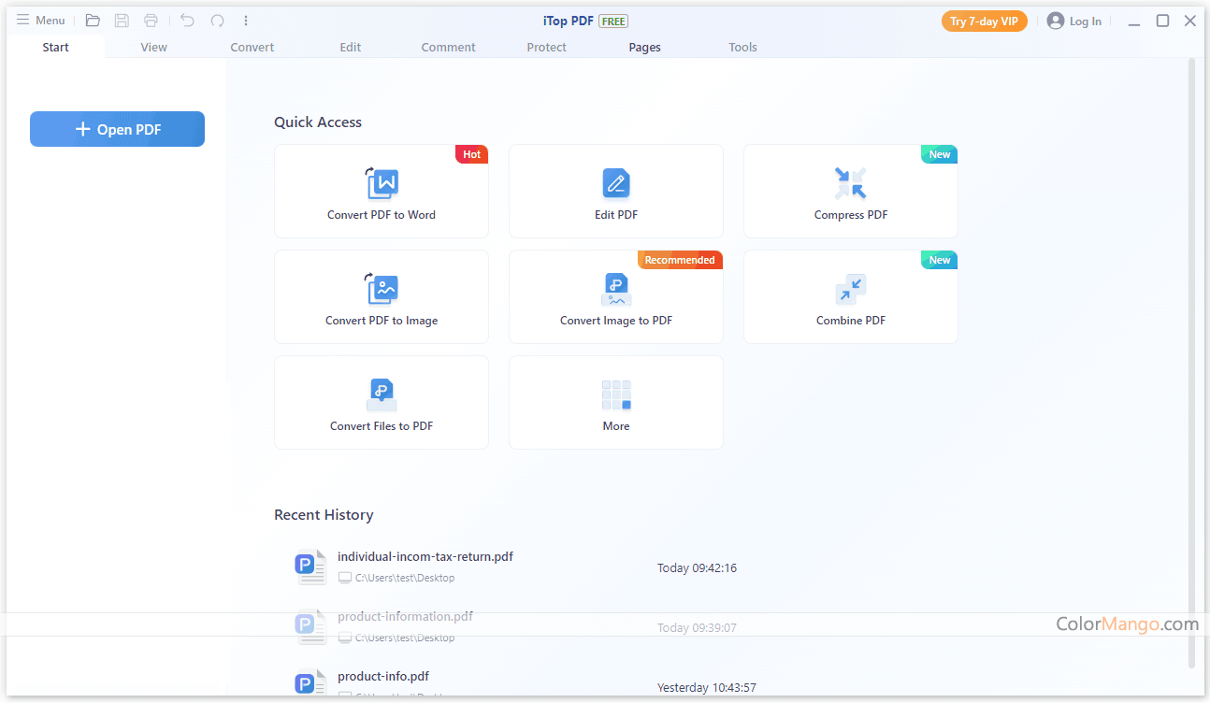Open individual-incom-tax-return.pdf from history

(425, 556)
